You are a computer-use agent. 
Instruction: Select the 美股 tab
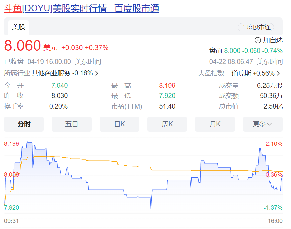(18, 27)
